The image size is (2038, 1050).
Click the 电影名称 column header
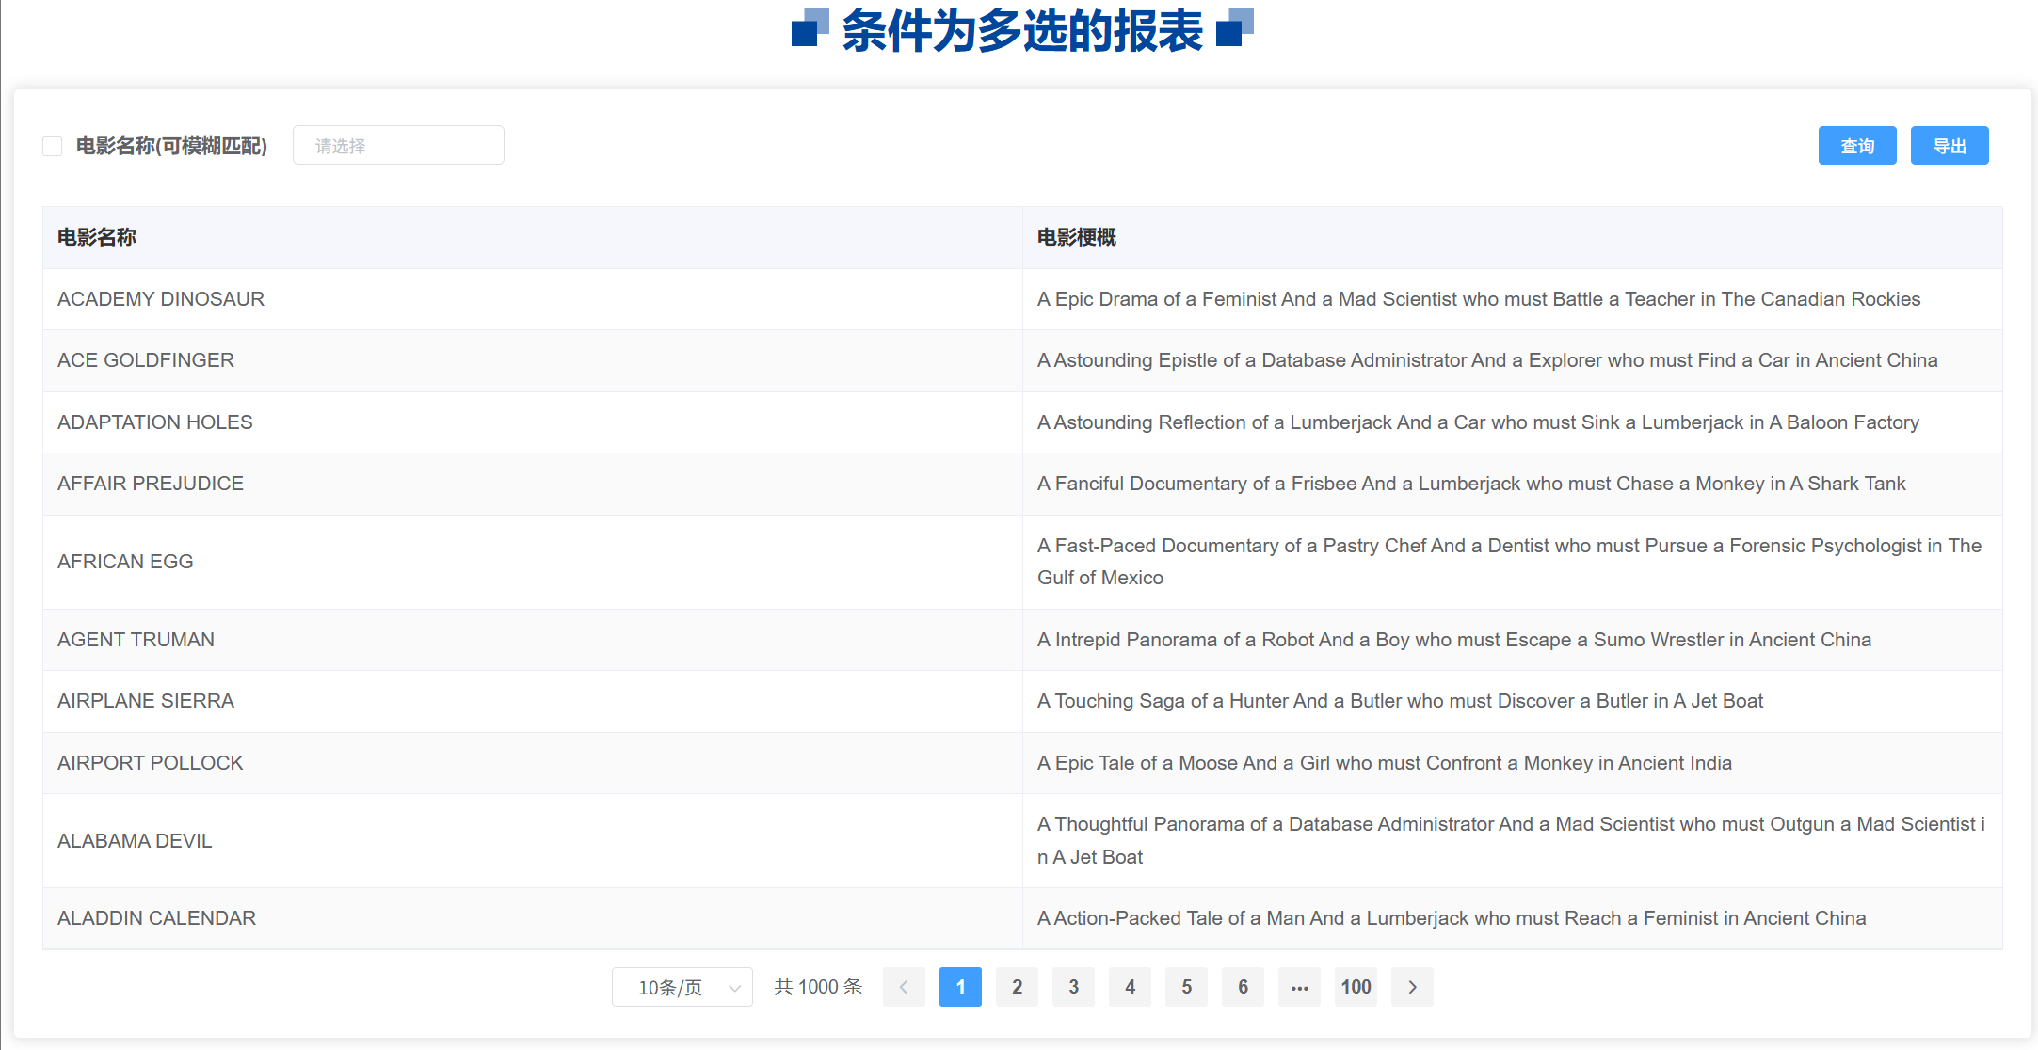97,237
